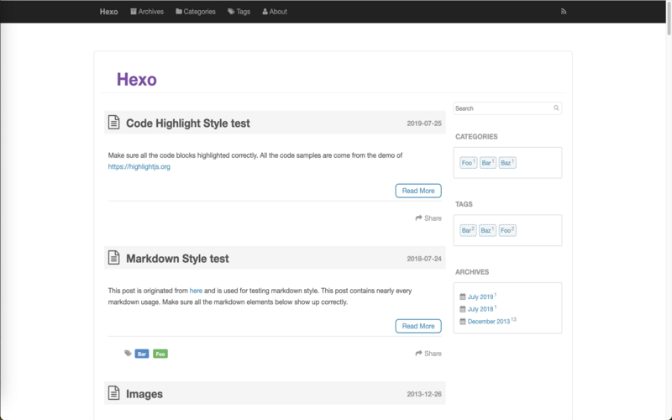Select the blue Bar tag label
Screen dimensions: 672x420
click(x=142, y=354)
